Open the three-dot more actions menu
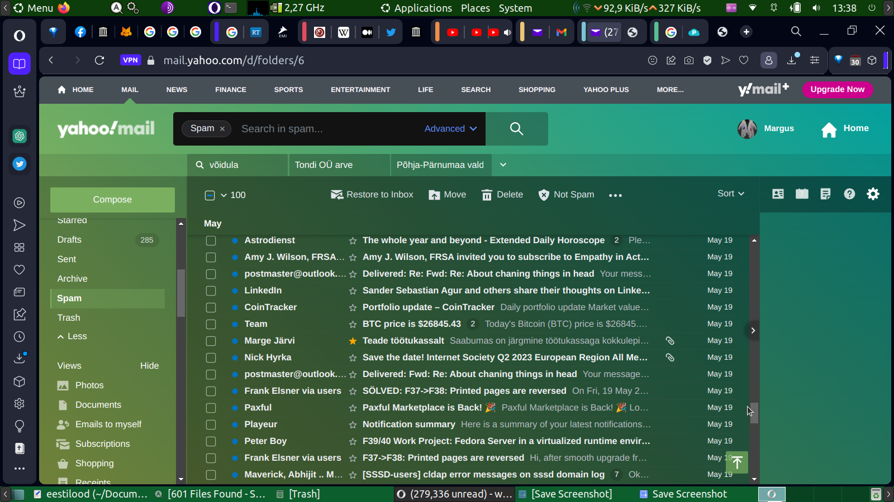This screenshot has width=894, height=502. 615,195
